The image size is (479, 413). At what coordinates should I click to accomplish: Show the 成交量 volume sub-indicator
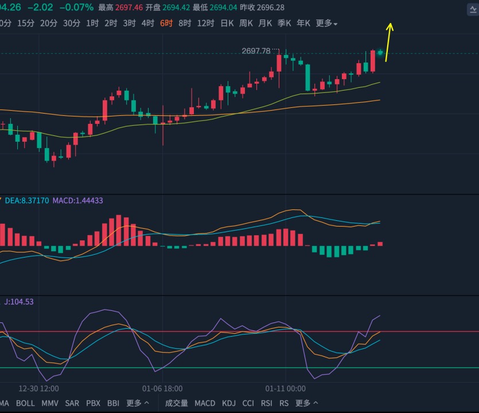pyautogui.click(x=176, y=403)
